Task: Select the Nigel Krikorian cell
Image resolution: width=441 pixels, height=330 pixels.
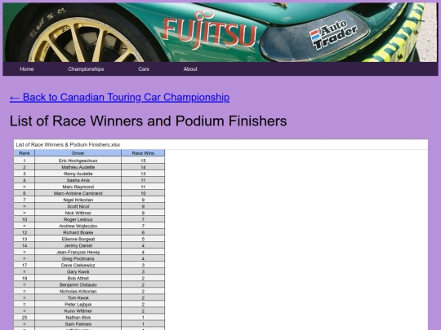Action: (x=78, y=200)
